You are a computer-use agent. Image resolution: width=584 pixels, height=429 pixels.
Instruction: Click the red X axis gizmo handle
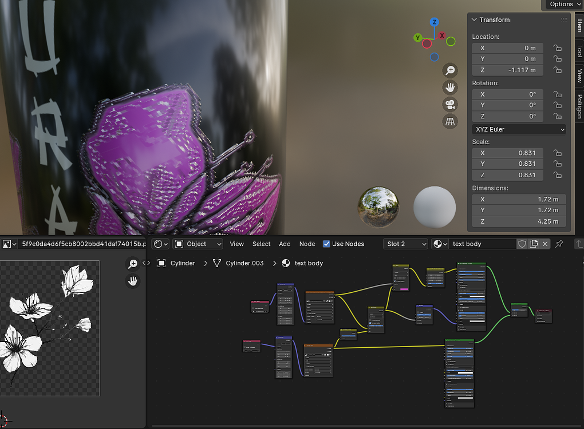coord(442,35)
